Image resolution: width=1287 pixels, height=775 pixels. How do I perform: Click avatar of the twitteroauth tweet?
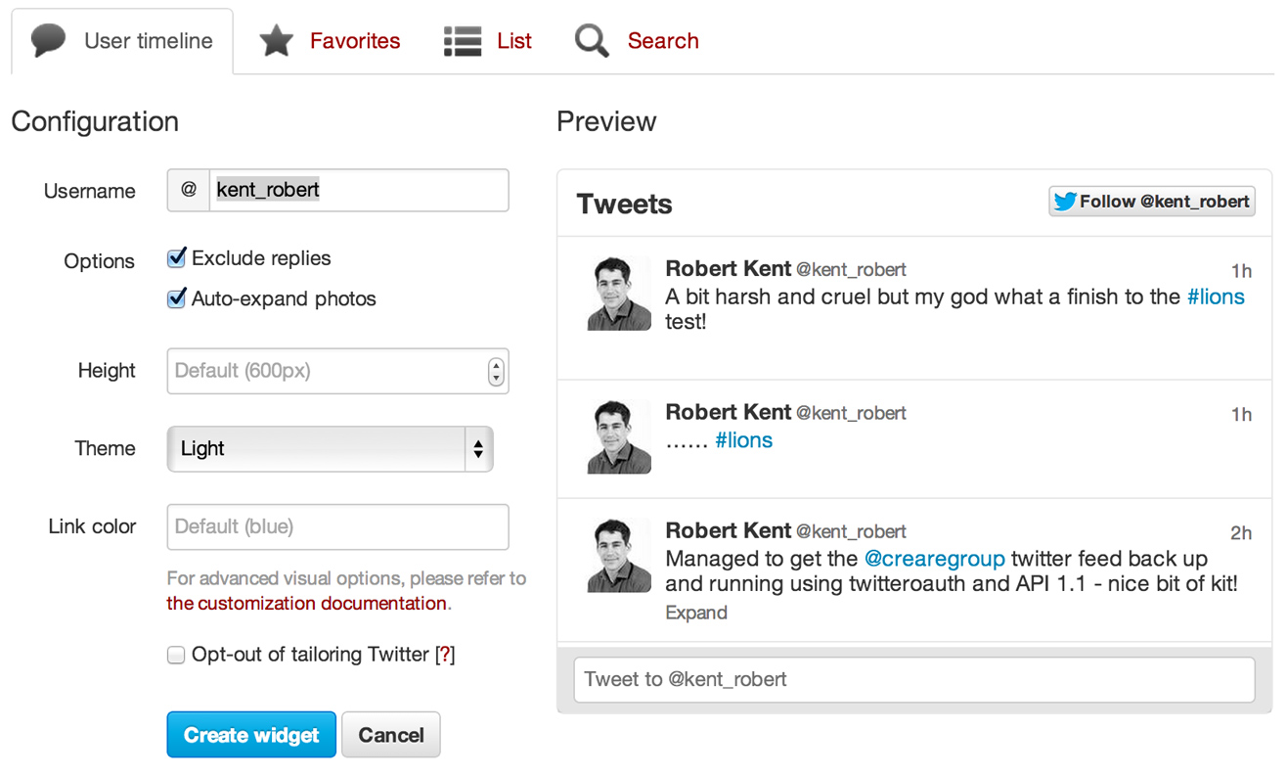click(619, 556)
